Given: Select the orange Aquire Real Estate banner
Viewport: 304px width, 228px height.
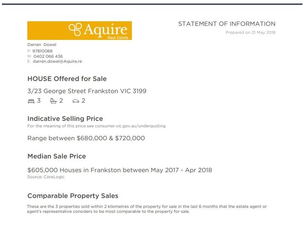Looking at the screenshot, I should [79, 31].
